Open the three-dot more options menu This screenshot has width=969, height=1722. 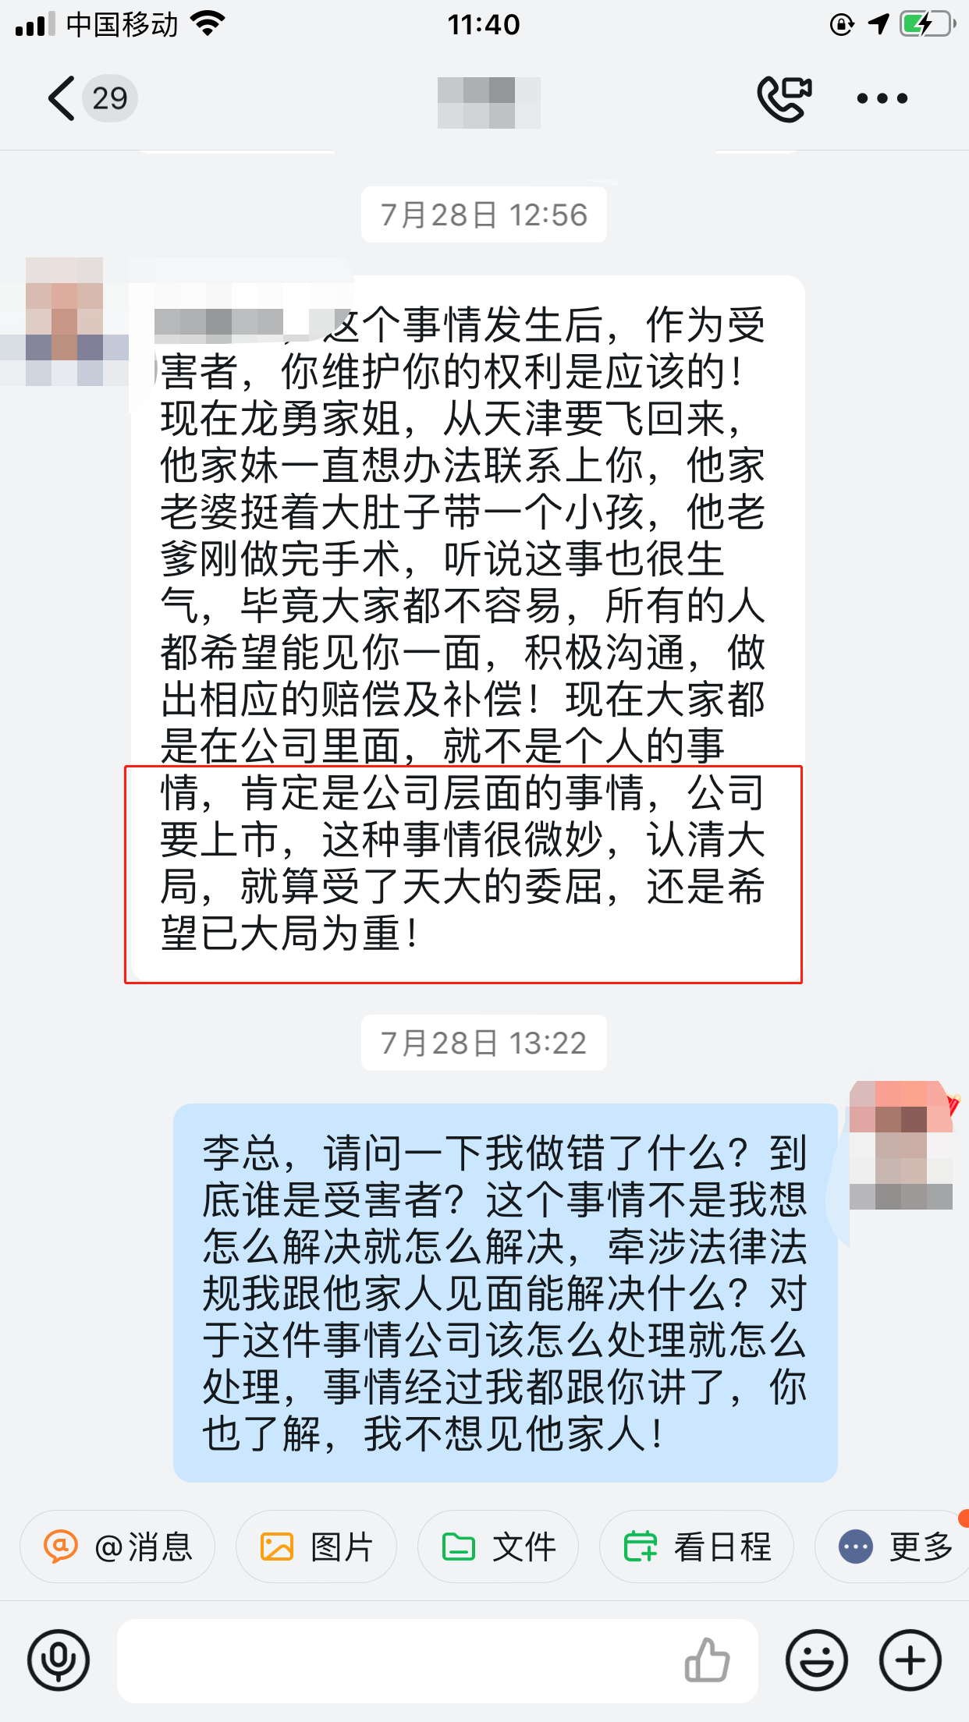click(x=882, y=98)
